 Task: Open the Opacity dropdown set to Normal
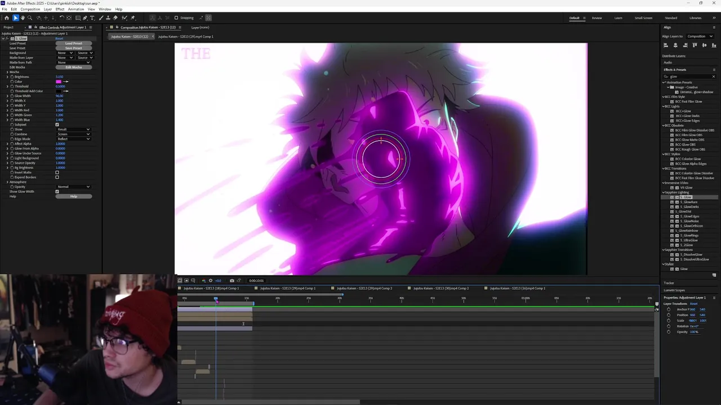point(74,187)
